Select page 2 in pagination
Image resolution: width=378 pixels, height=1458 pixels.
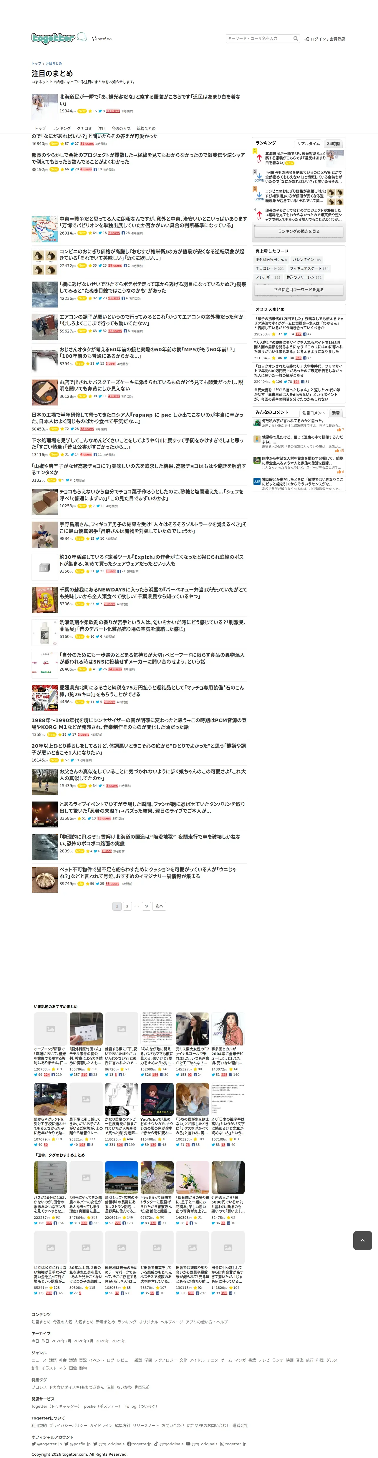tap(127, 906)
